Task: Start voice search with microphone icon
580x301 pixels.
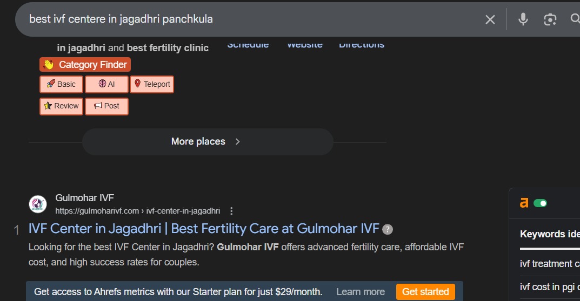Action: click(x=523, y=19)
